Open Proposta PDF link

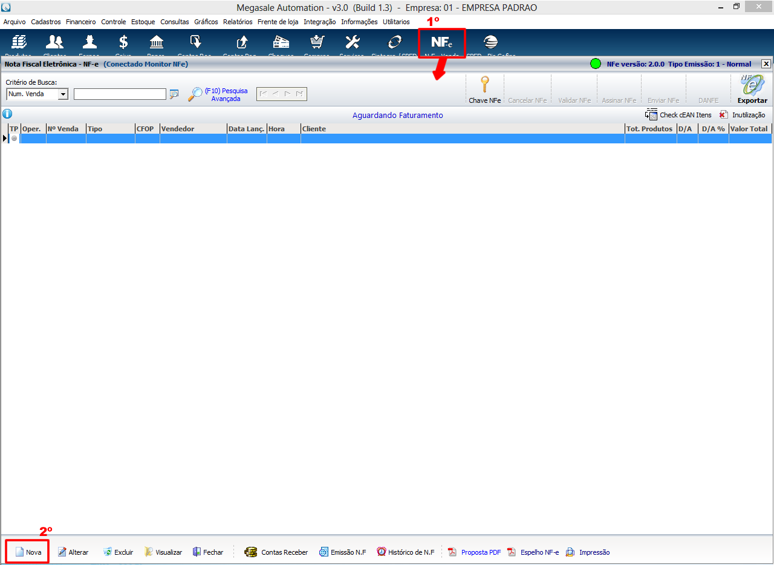[474, 552]
